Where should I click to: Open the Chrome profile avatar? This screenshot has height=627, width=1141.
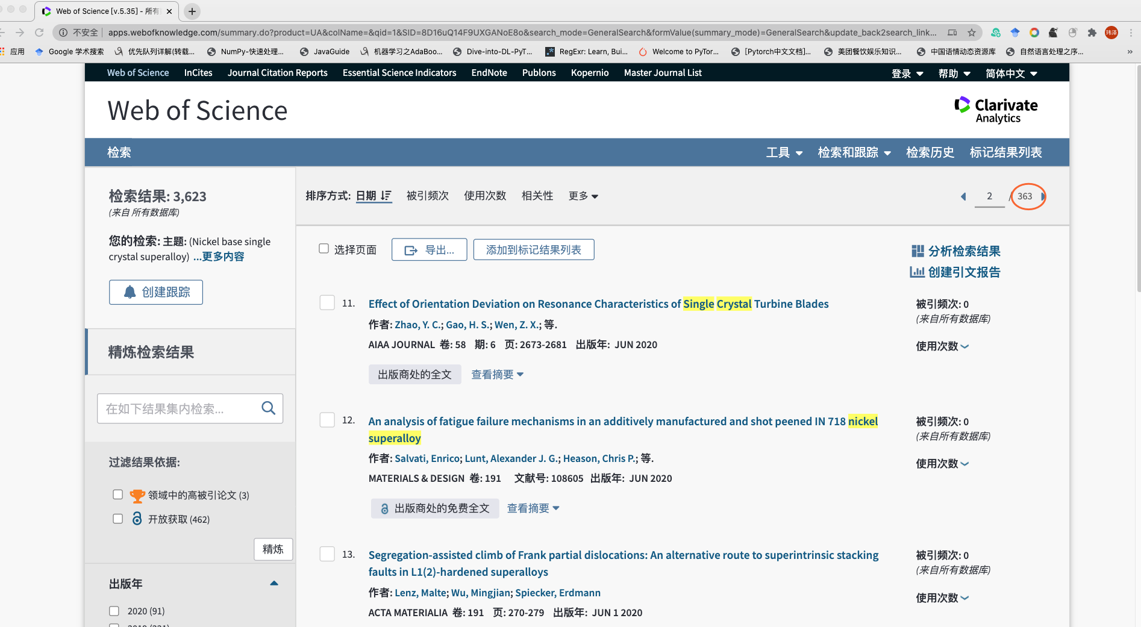tap(1112, 33)
